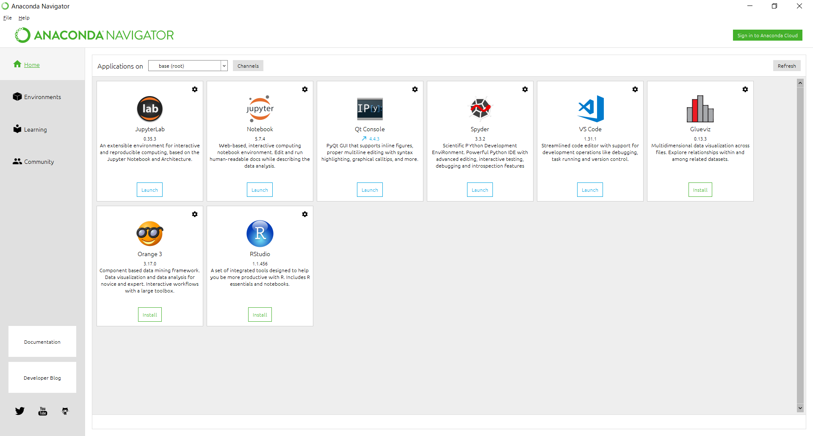The height and width of the screenshot is (436, 813).
Task: Open the Help menu
Action: pos(24,18)
